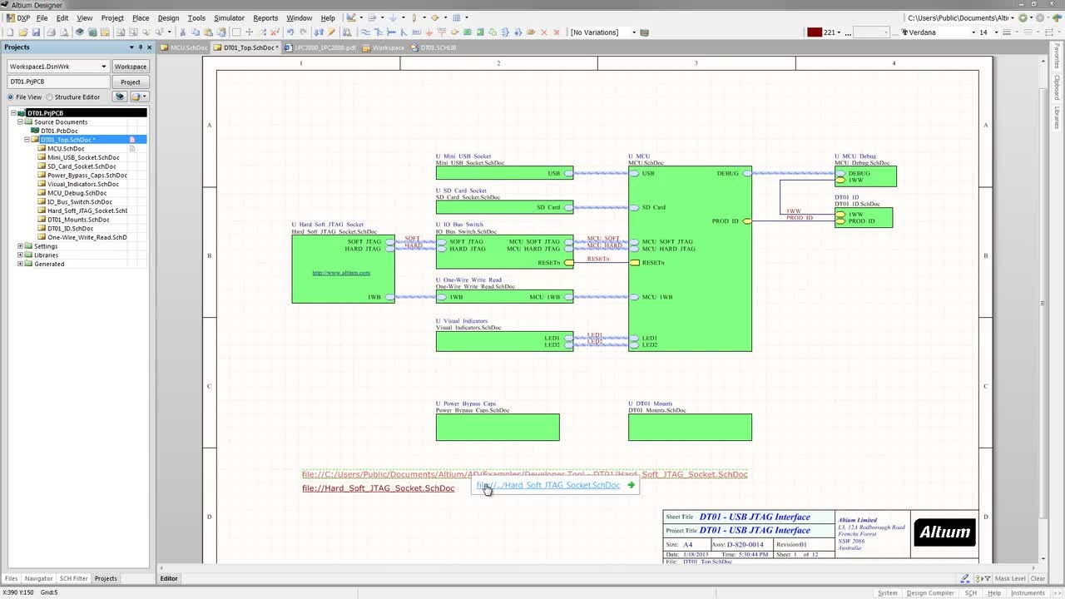Click the Print toolbar icon
This screenshot has width=1065, height=599.
point(51,32)
